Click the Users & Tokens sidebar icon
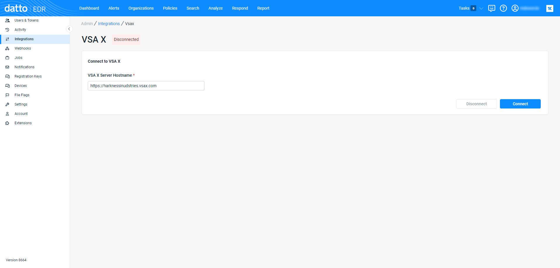Screen dimensions: 560x268 click(8, 20)
